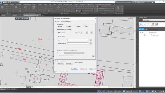The height and width of the screenshot is (93, 165).
Task: Confirm the export with OK button
Action: (75, 69)
